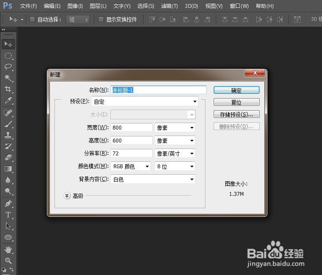Select the Healing Brush tool
This screenshot has height=275, width=322.
click(8, 113)
